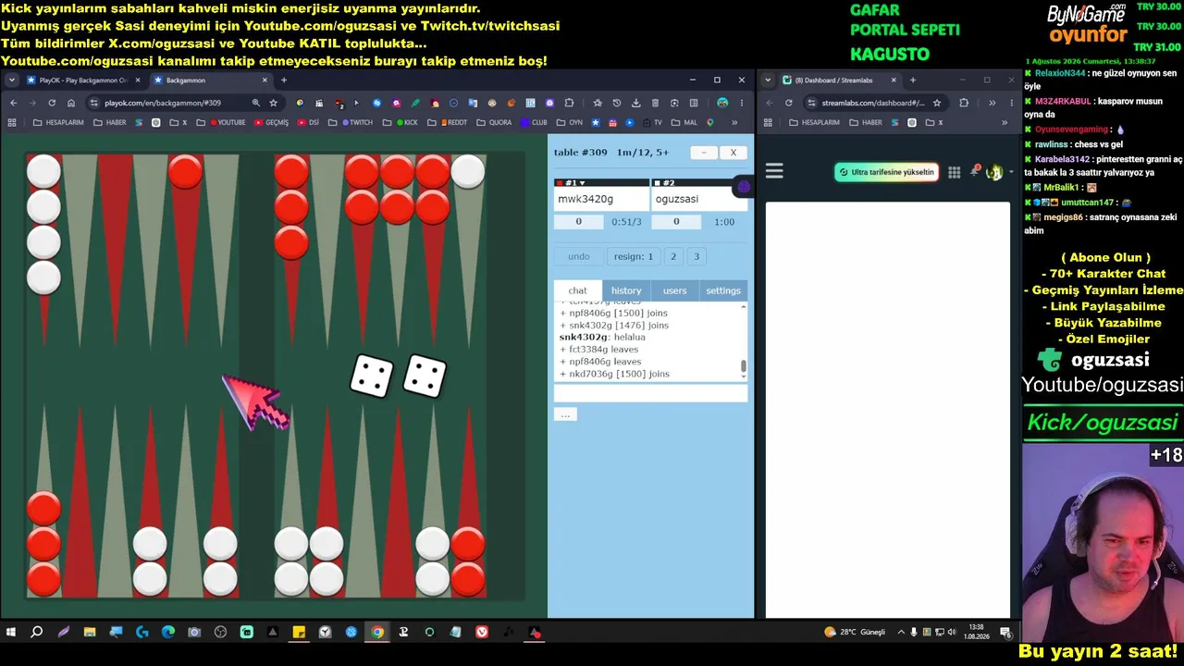This screenshot has height=666, width=1184.
Task: Minimize the table #309 panel
Action: 704,153
